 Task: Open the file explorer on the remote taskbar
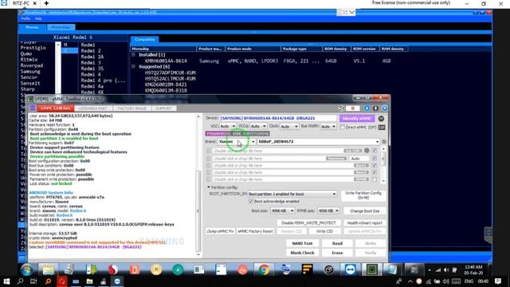pos(48,269)
